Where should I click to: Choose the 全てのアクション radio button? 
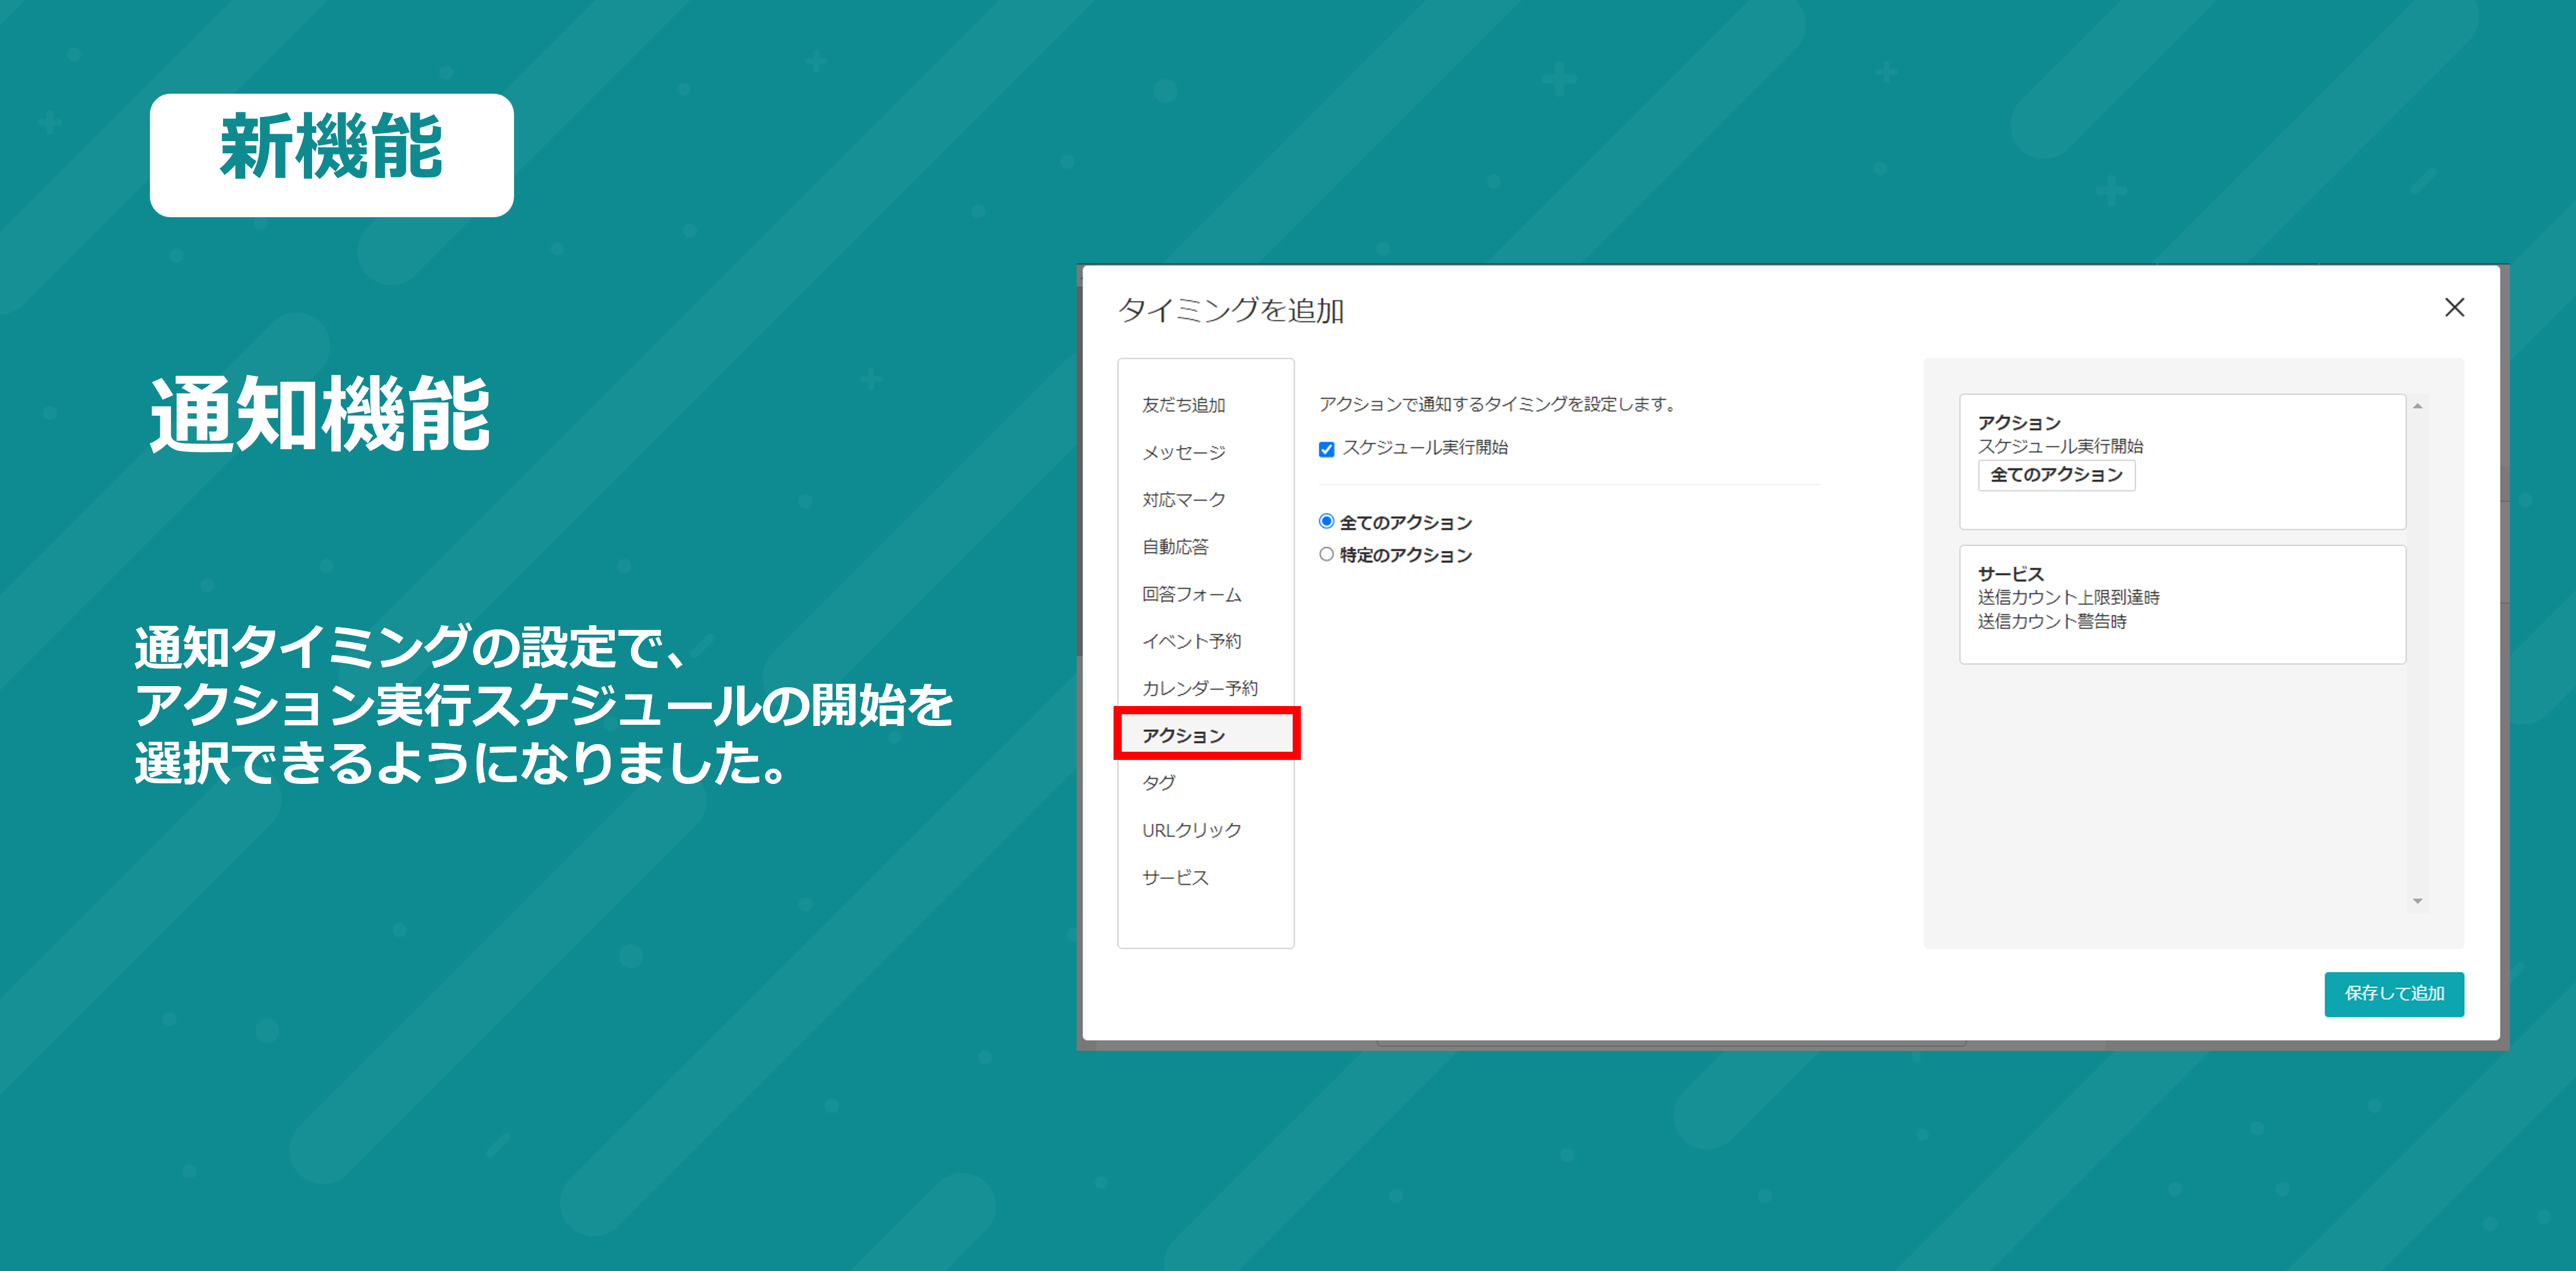coord(1326,521)
